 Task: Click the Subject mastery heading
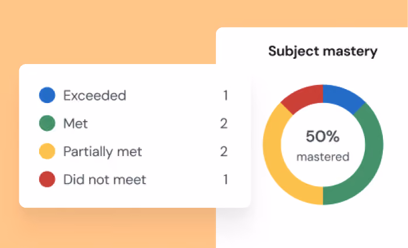(x=323, y=51)
